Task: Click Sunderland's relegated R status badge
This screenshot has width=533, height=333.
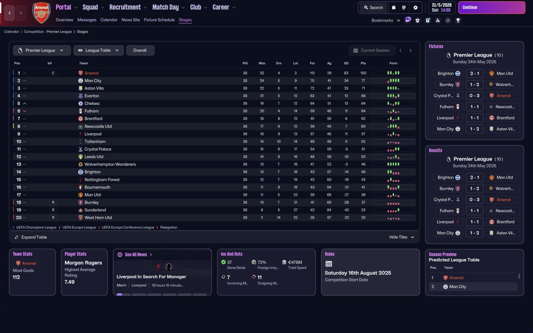Action: pyautogui.click(x=52, y=210)
